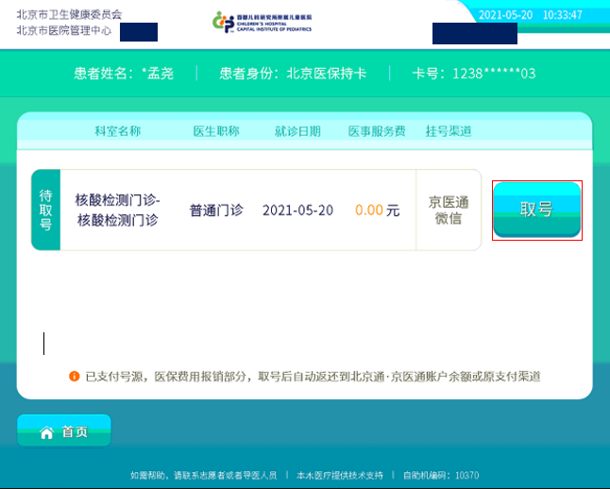Tap the 取号 button
Image resolution: width=610 pixels, height=489 pixels.
[x=537, y=210]
